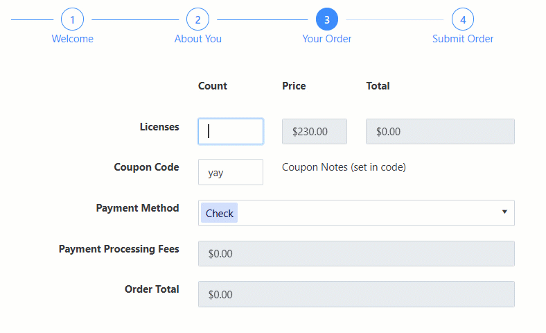Click the step 2 circle icon
Screen dimensions: 546x333
coord(197,19)
